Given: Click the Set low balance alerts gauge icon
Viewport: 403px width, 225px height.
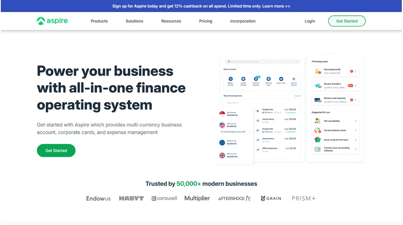Looking at the screenshot, I should pos(318,130).
